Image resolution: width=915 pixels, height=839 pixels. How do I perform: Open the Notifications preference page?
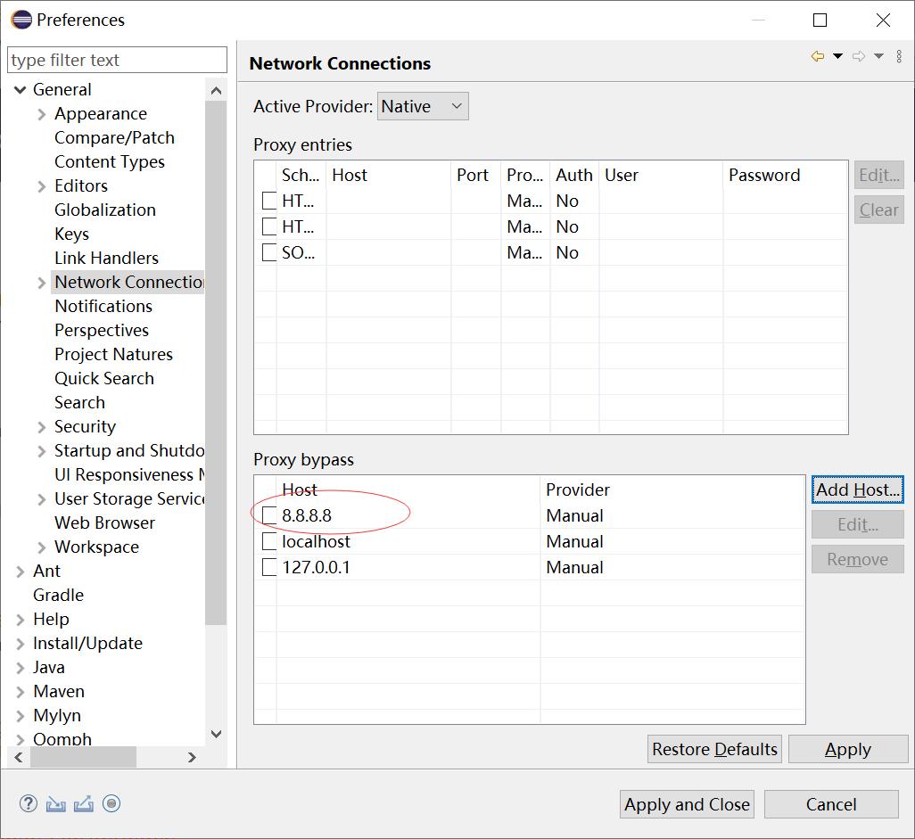point(103,307)
